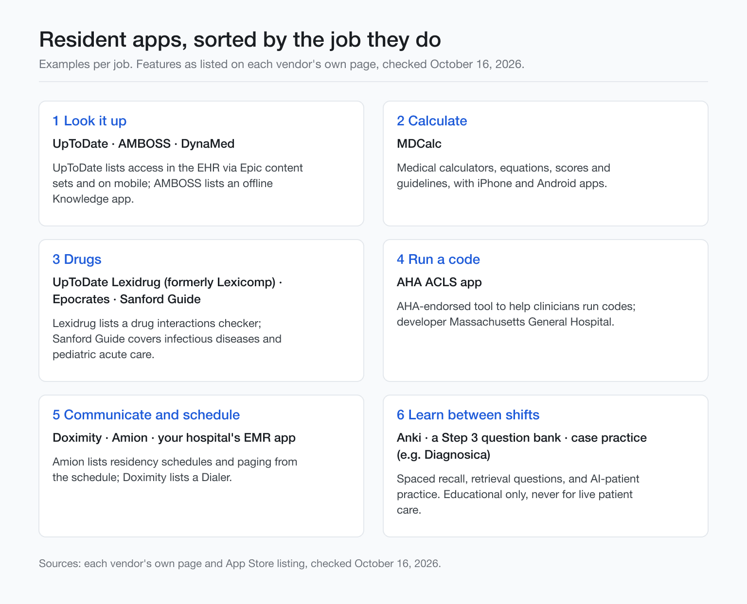Click the 'Epocrates · Sanford Guide' line
The height and width of the screenshot is (604, 747).
126,299
